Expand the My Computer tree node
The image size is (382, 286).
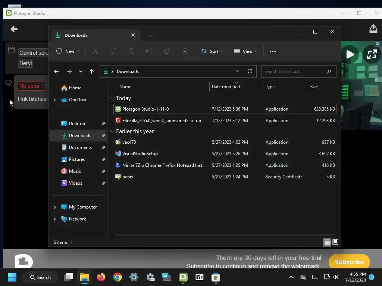54,207
